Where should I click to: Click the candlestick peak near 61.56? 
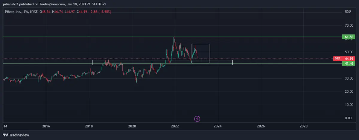[174, 38]
